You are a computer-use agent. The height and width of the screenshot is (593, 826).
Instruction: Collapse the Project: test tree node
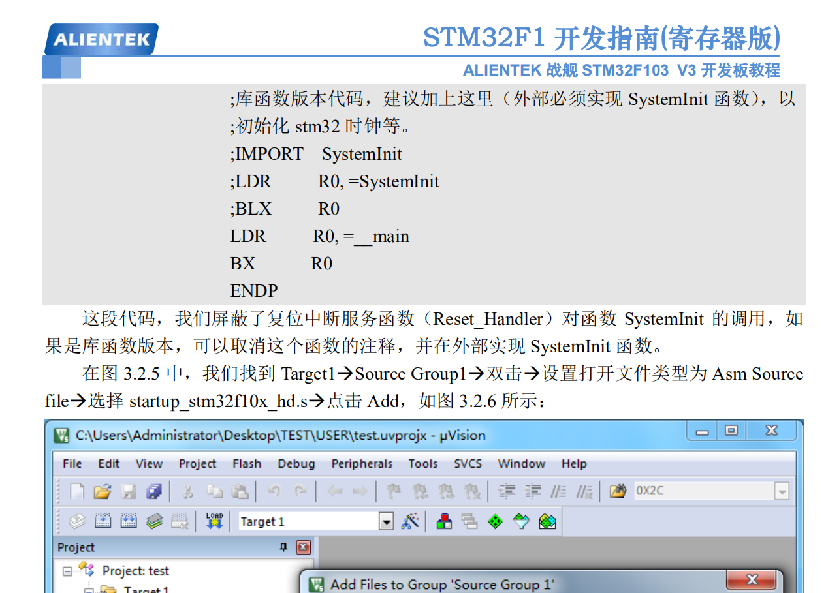(67, 571)
